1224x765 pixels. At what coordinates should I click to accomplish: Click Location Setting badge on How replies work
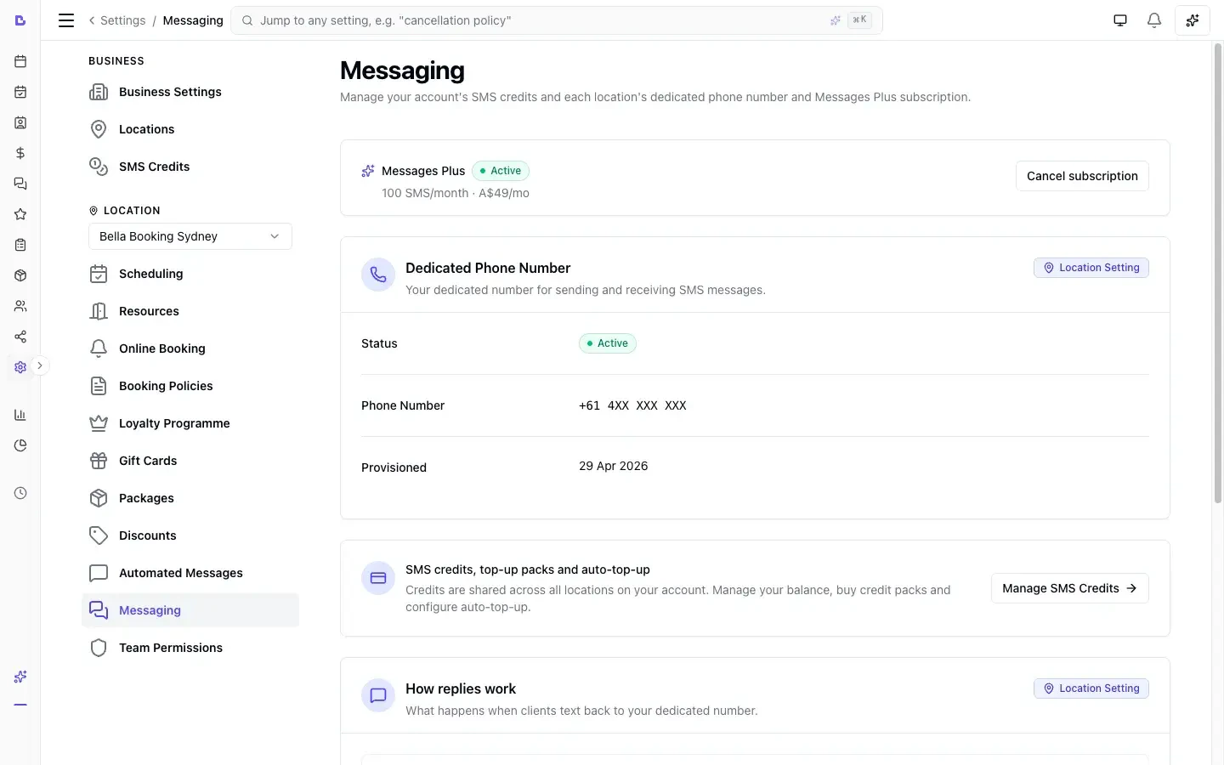(x=1091, y=688)
